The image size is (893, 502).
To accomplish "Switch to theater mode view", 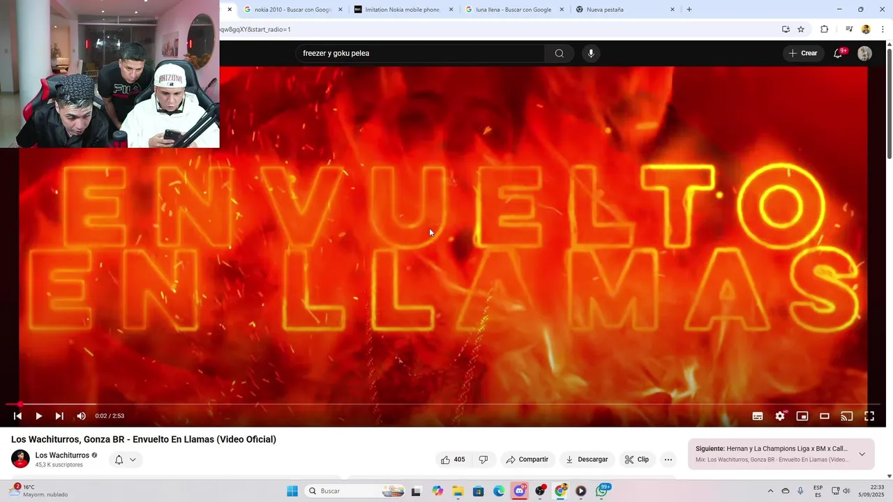I will point(825,416).
